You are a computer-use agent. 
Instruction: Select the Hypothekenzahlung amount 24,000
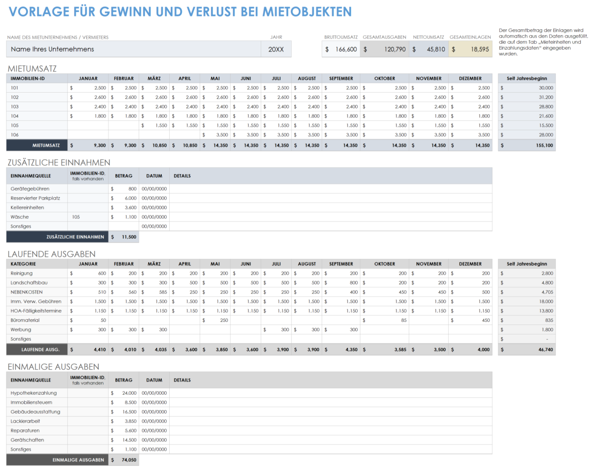click(x=123, y=393)
